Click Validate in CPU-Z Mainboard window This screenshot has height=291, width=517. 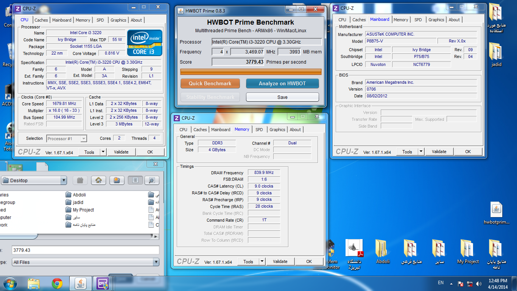(x=439, y=152)
